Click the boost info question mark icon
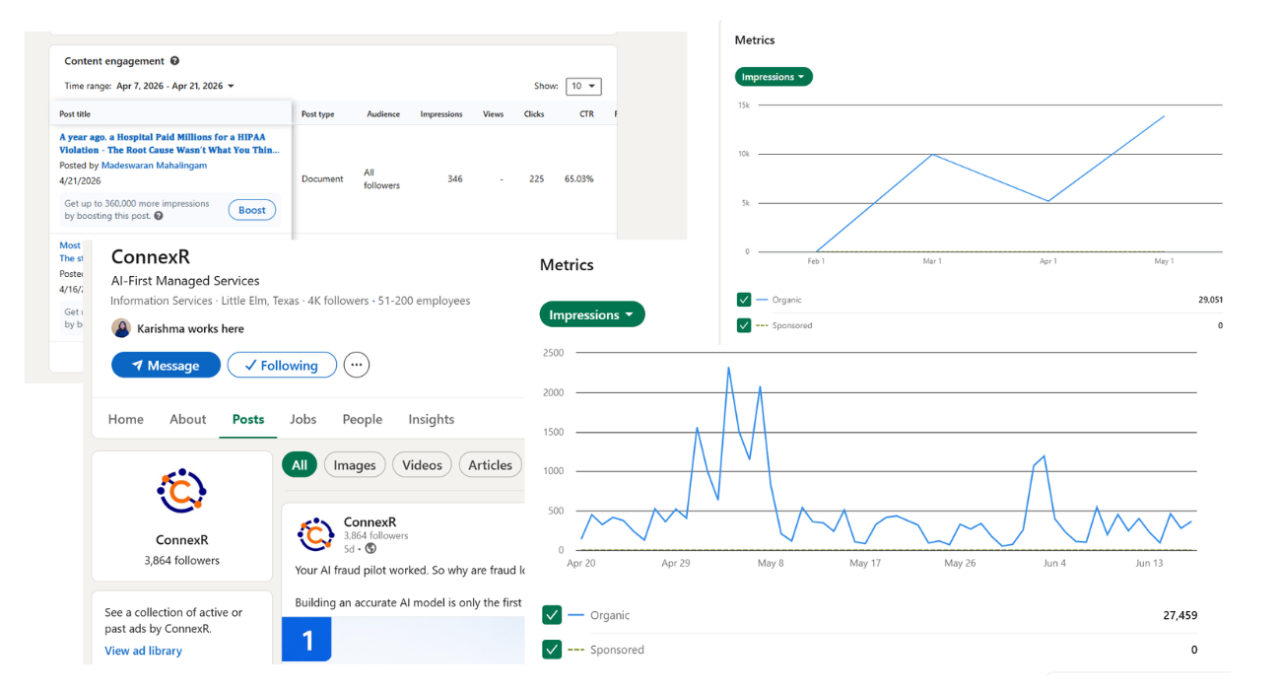 [x=159, y=216]
